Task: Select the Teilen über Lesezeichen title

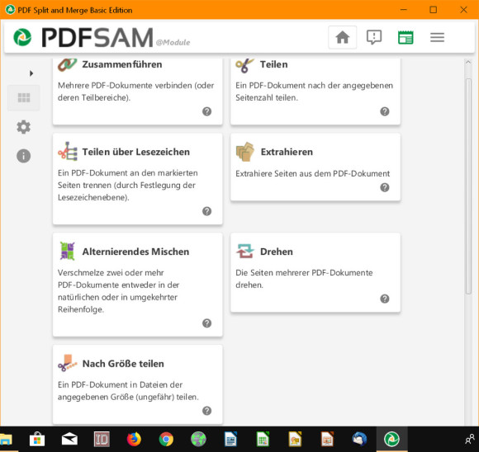Action: (136, 152)
